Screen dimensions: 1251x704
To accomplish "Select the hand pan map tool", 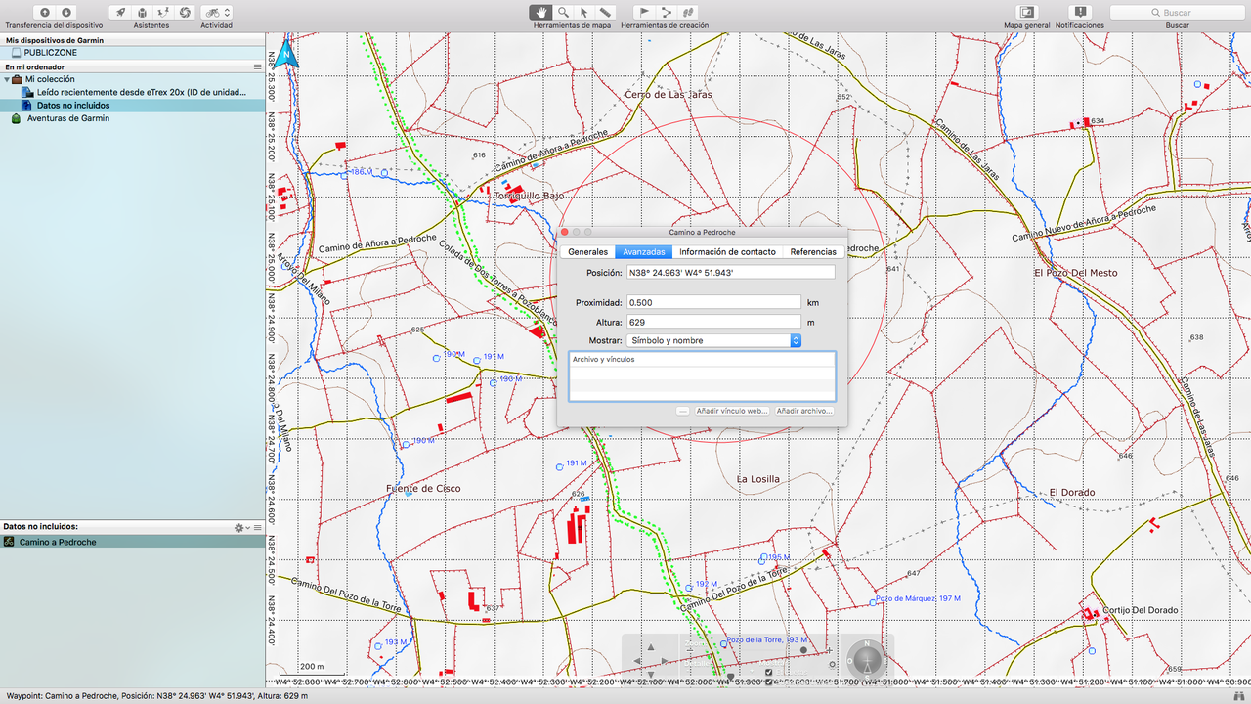I will pyautogui.click(x=541, y=12).
